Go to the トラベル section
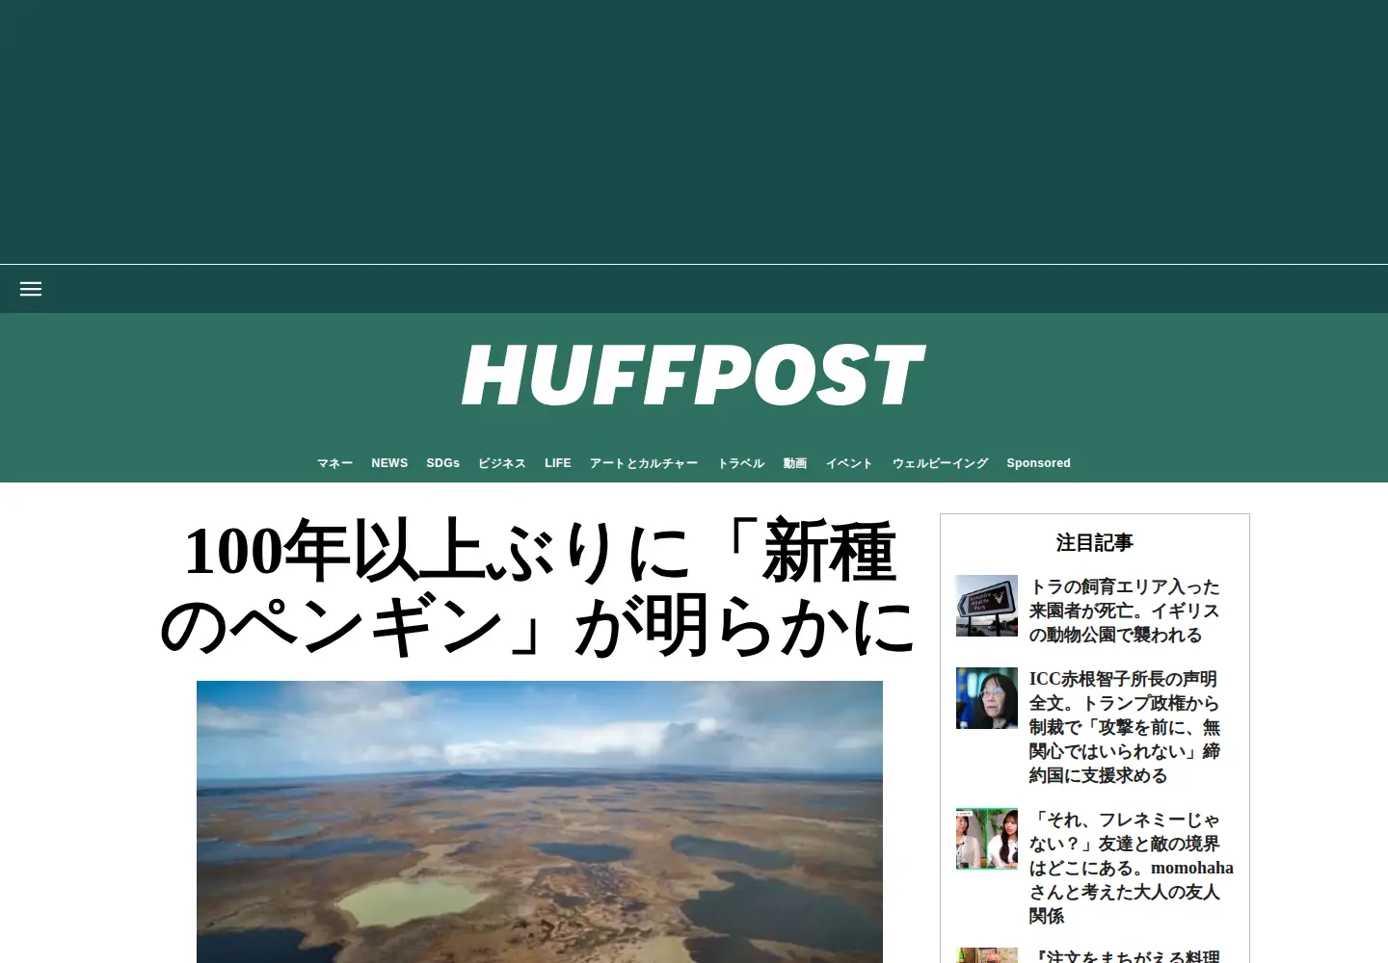 (740, 463)
